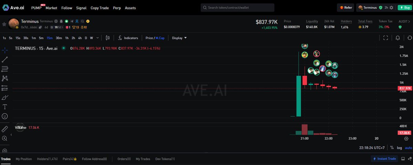Switch chart interval to 1s

[x=4, y=38]
